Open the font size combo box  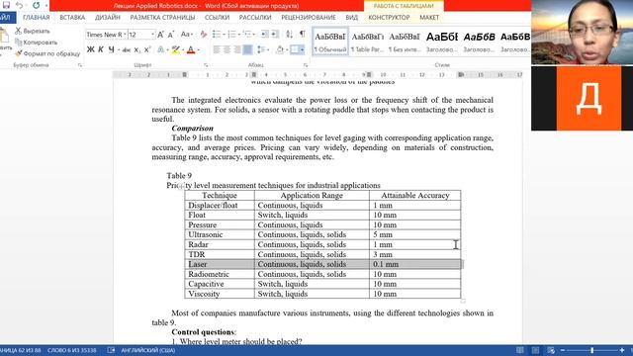point(141,35)
